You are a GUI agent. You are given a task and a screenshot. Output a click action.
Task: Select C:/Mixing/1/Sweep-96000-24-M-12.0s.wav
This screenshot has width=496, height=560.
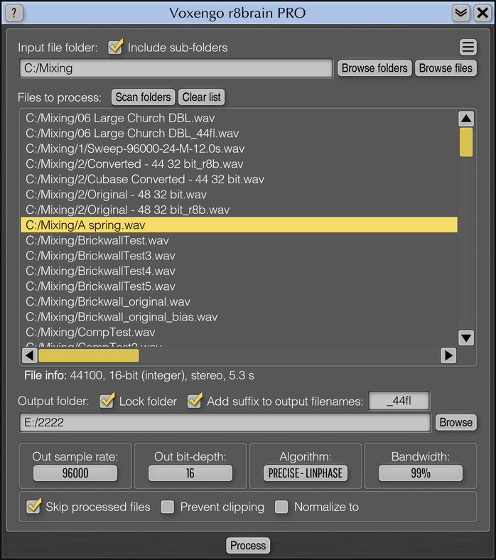[239, 149]
